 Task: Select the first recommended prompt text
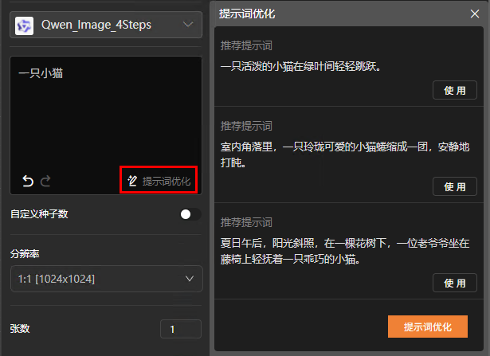(x=300, y=67)
